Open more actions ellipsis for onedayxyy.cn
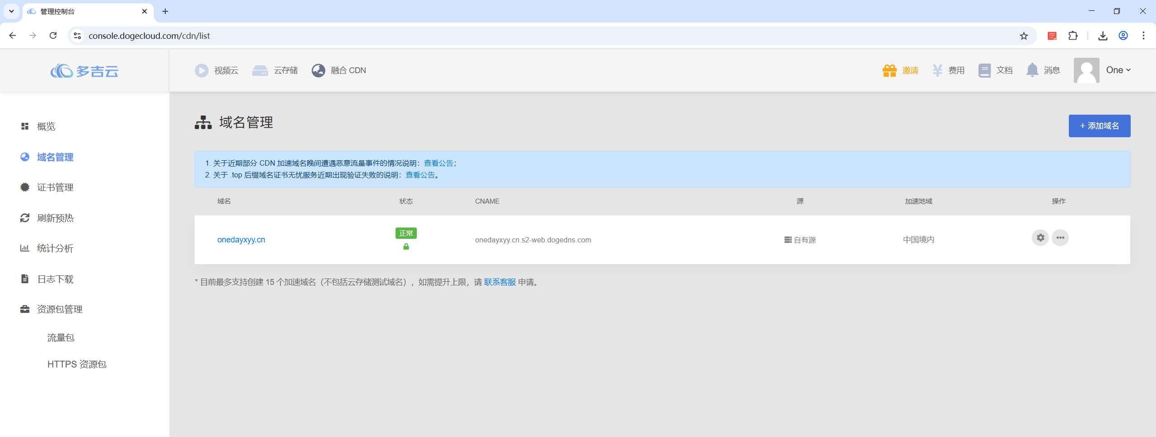This screenshot has height=437, width=1156. click(1060, 237)
